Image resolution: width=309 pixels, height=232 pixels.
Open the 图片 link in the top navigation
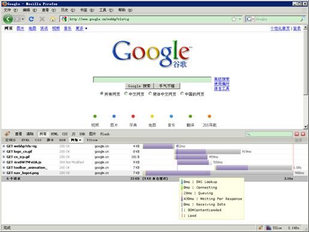pos(20,29)
